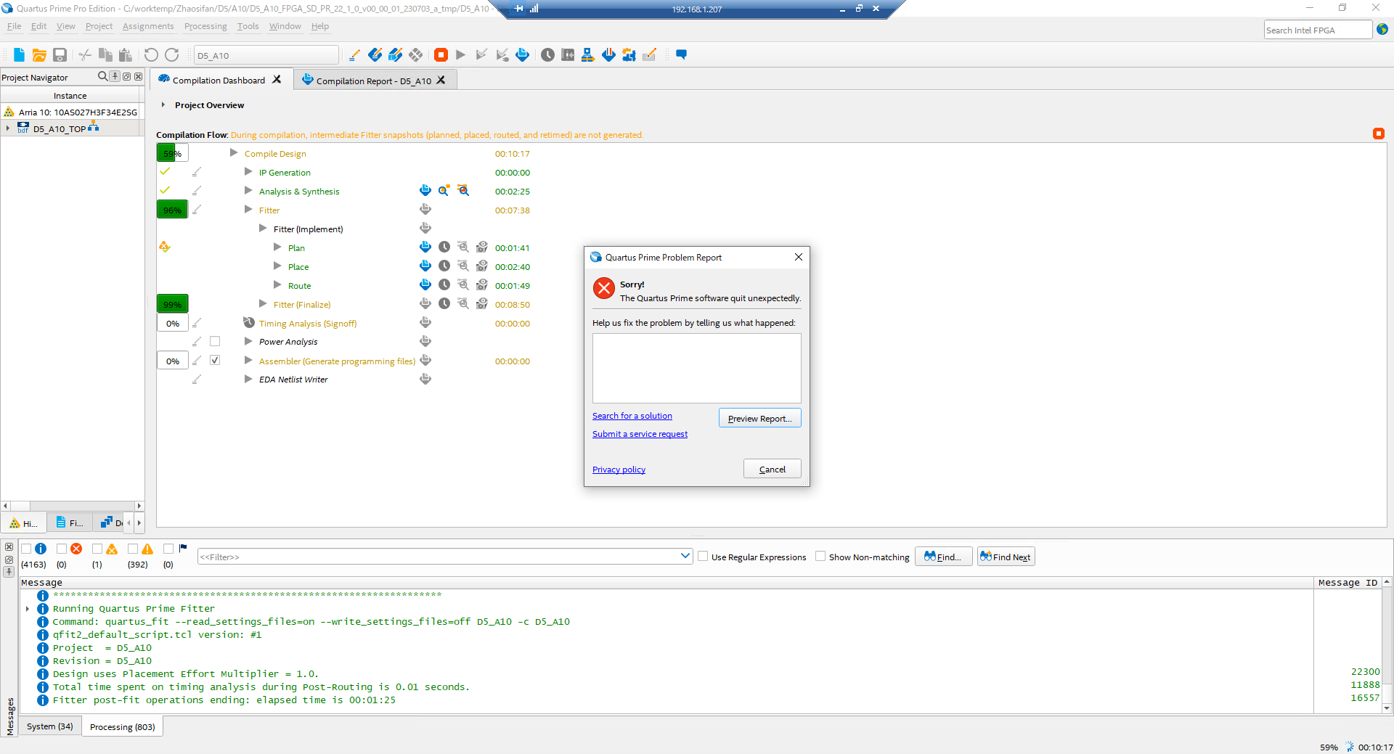This screenshot has height=754, width=1394.
Task: Open the report icon for Analysis & Synthesis
Action: [x=425, y=191]
